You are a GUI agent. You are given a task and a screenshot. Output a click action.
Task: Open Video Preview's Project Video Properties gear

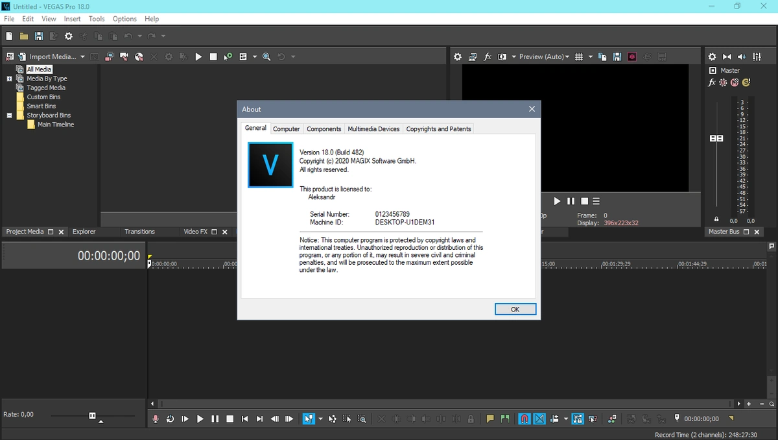(x=458, y=56)
